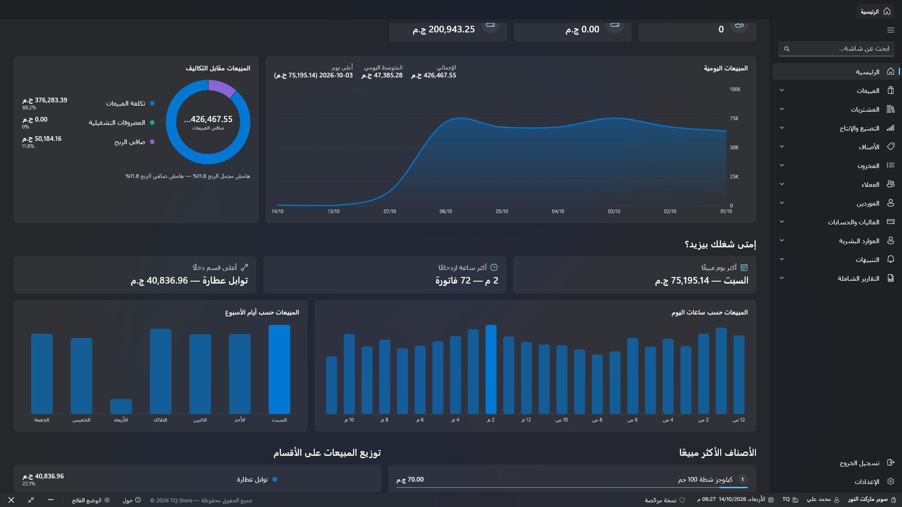Expand the المشتريات chevron

coord(782,109)
